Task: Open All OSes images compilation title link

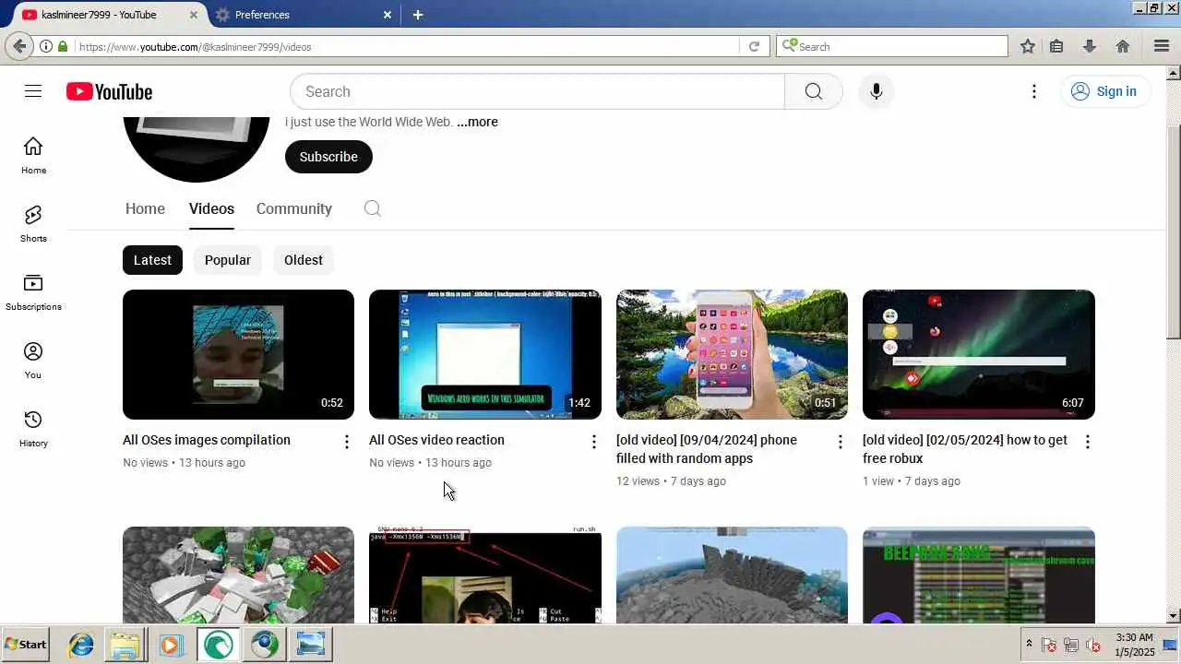Action: [207, 440]
